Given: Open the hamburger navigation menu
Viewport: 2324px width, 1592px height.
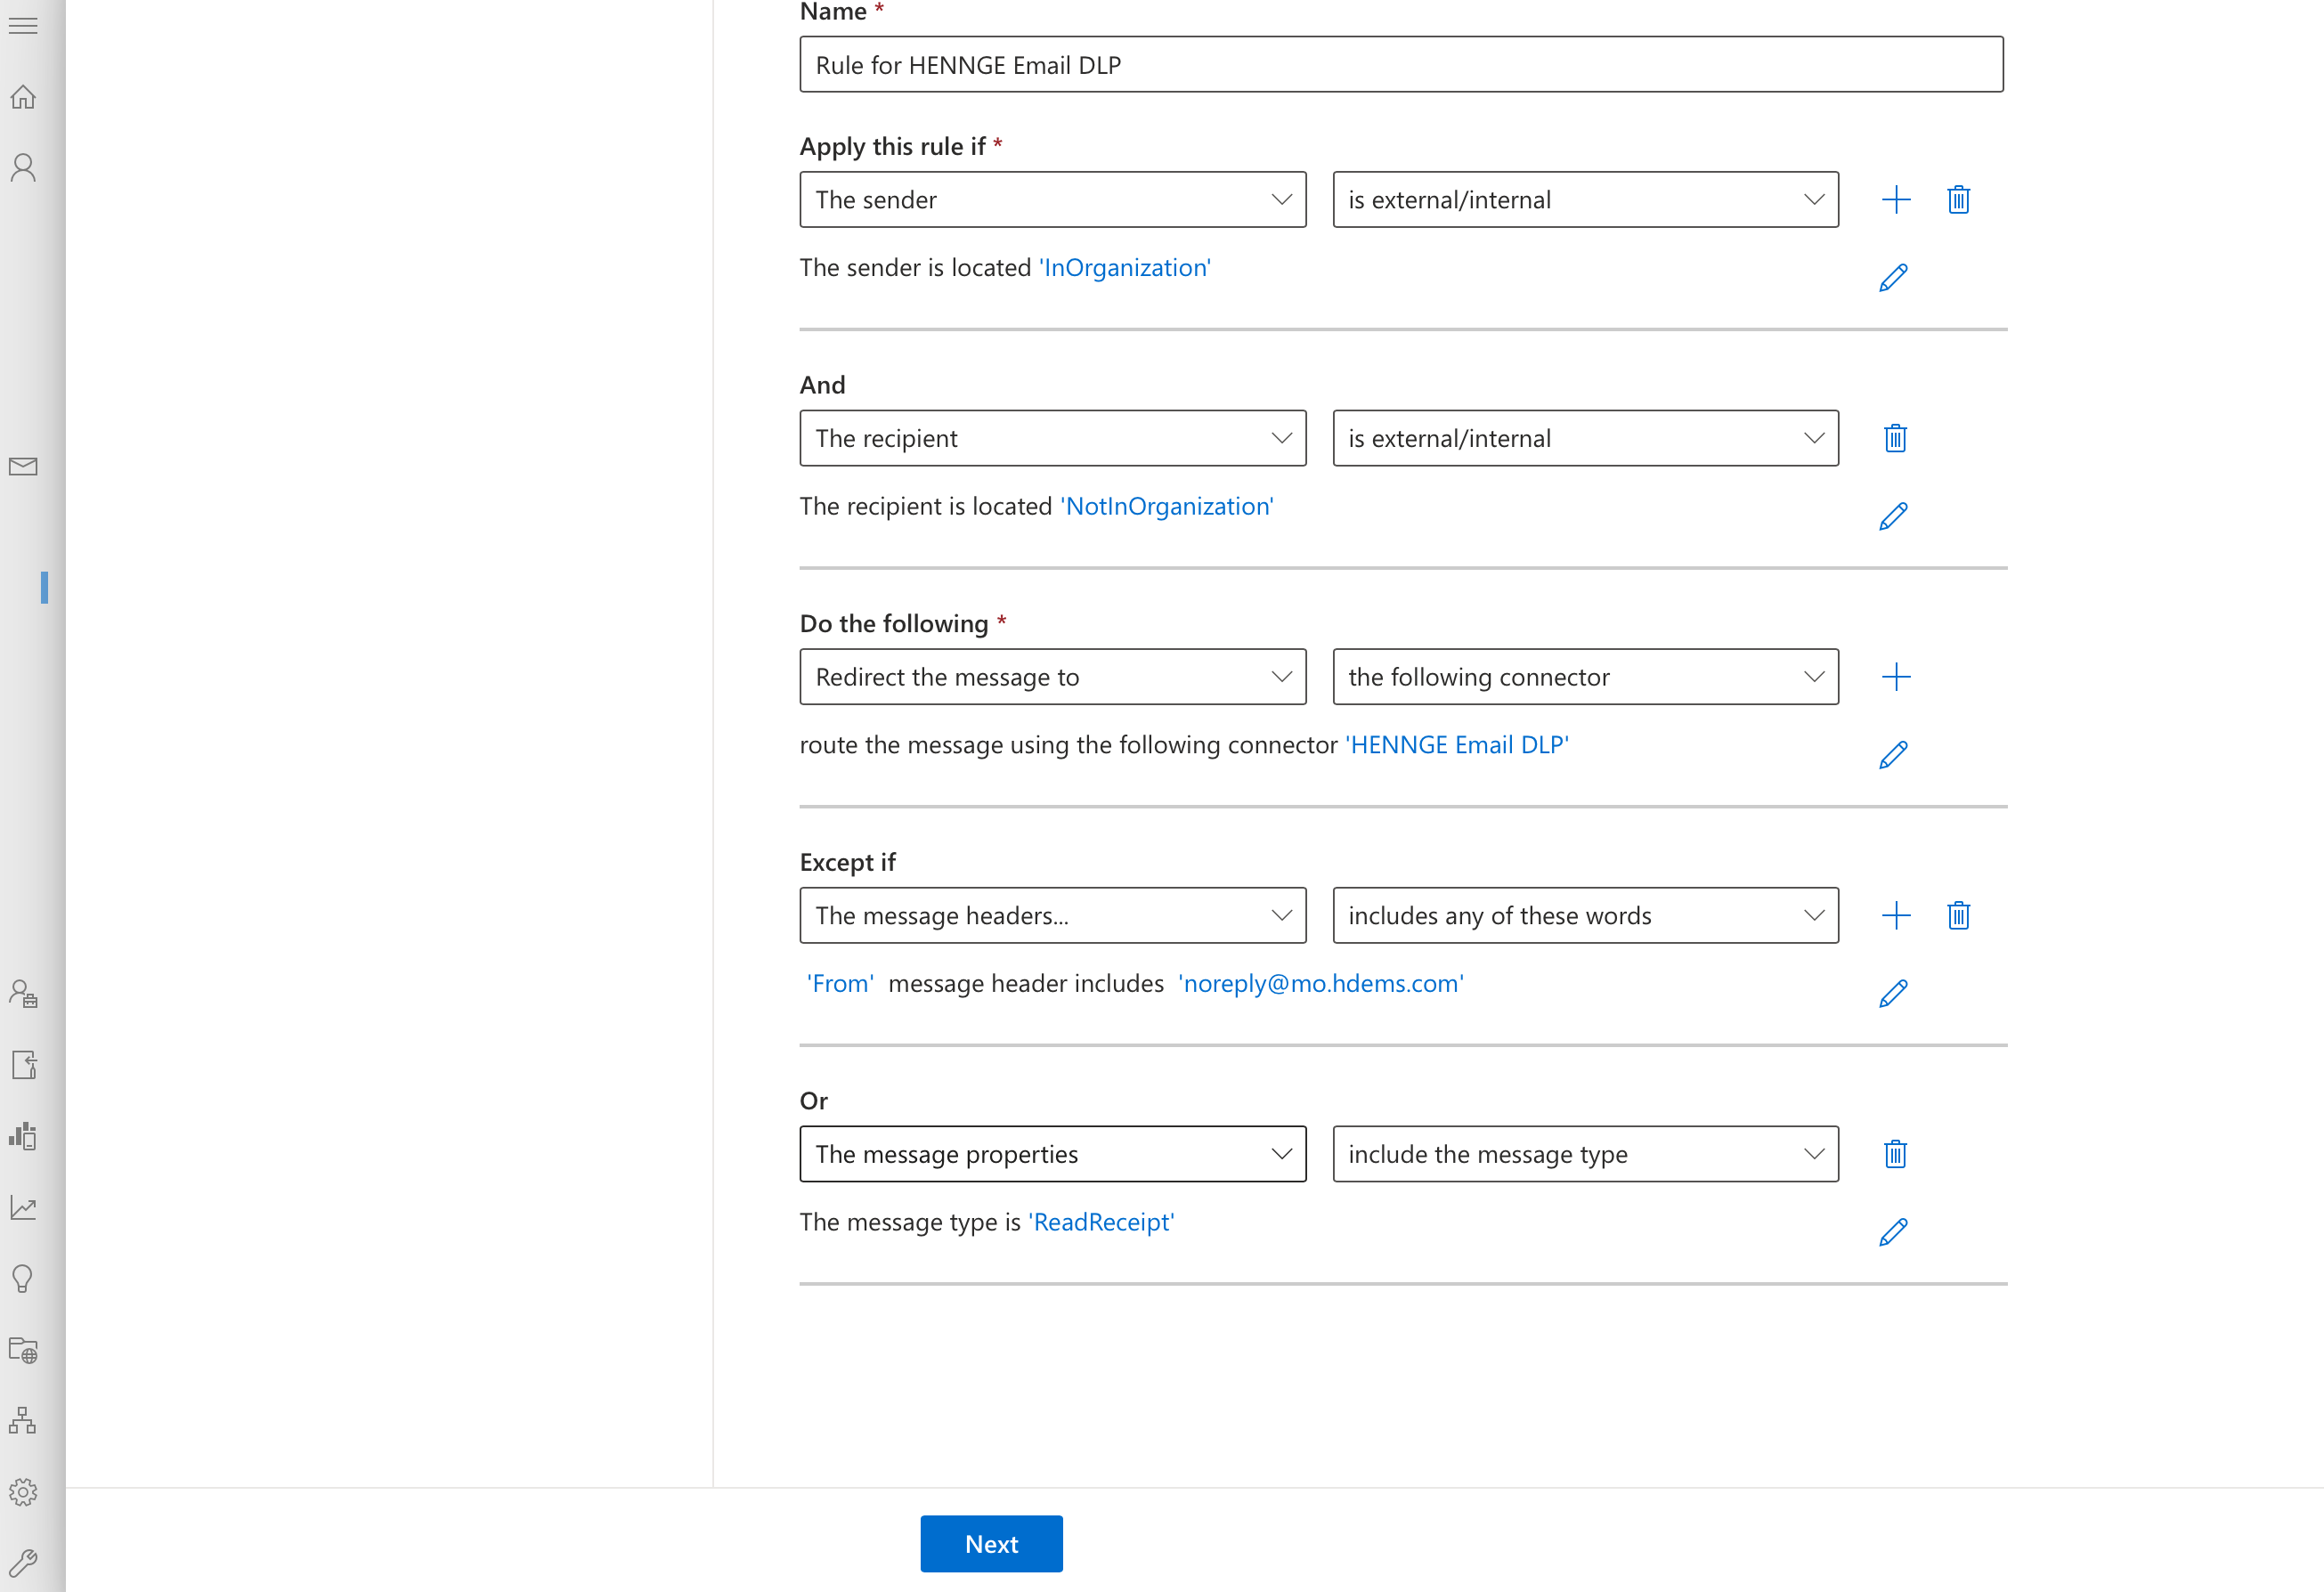Looking at the screenshot, I should pyautogui.click(x=23, y=26).
